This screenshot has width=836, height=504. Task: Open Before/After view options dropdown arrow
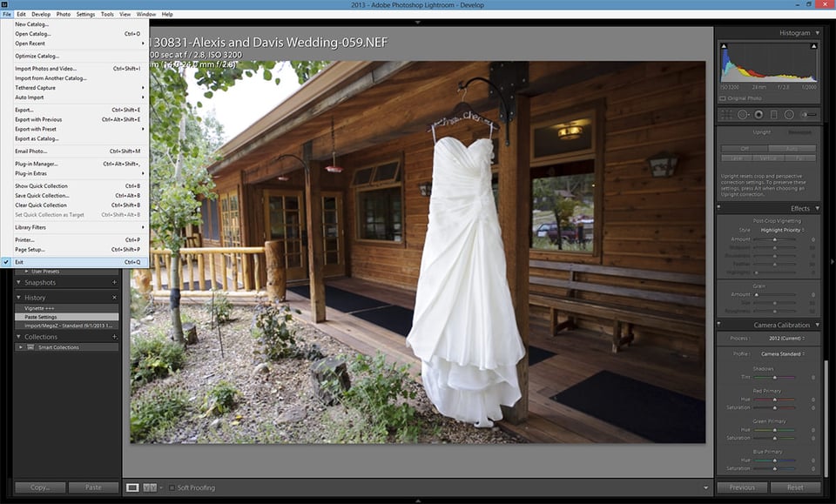tap(161, 487)
